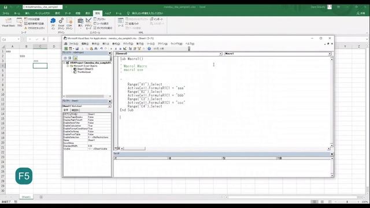
Task: Toggle Design Mode icon in VBA toolbar
Action: (x=125, y=49)
